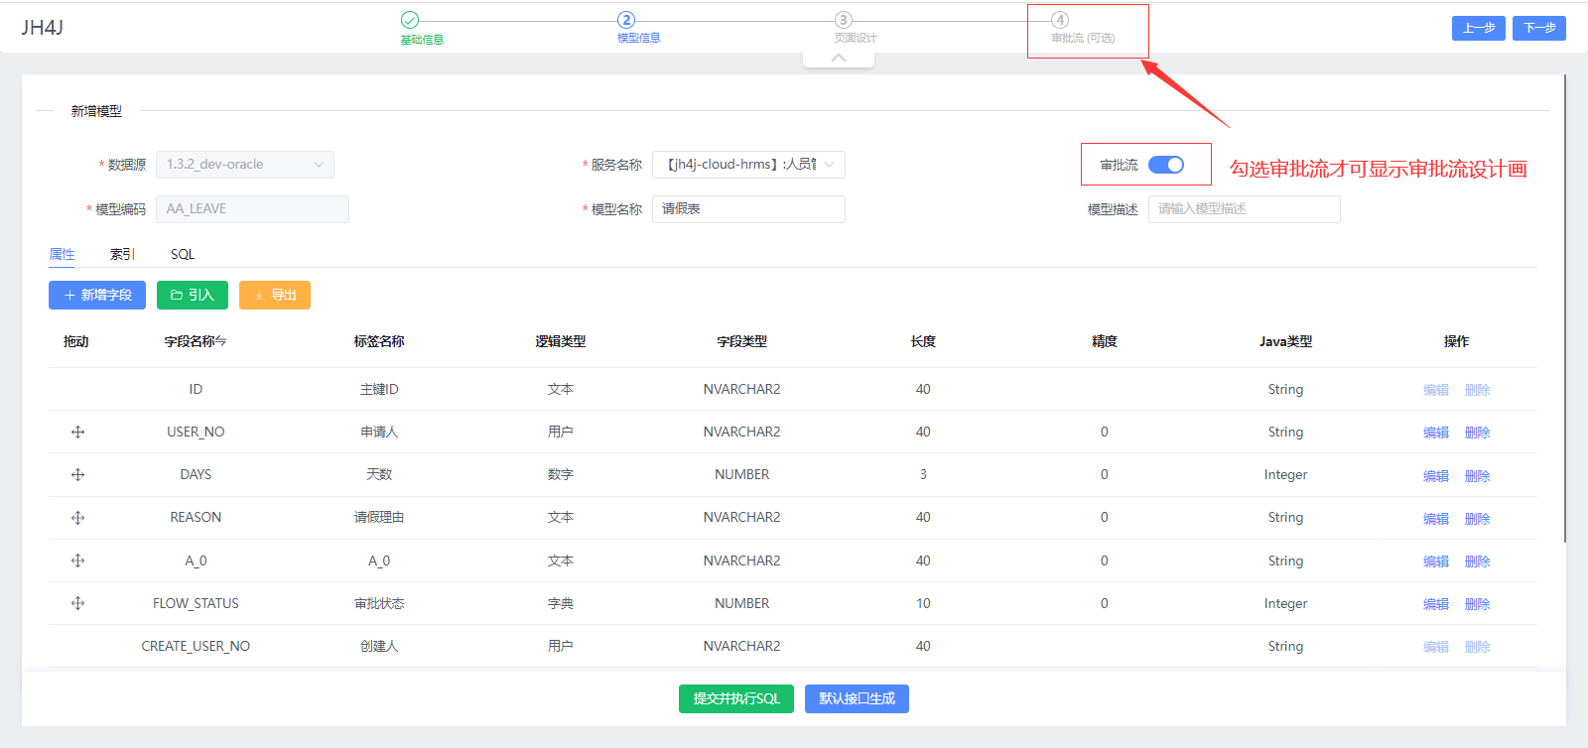Image resolution: width=1588 pixels, height=748 pixels.
Task: Toggle the 审批流 switch
Action: [x=1166, y=165]
